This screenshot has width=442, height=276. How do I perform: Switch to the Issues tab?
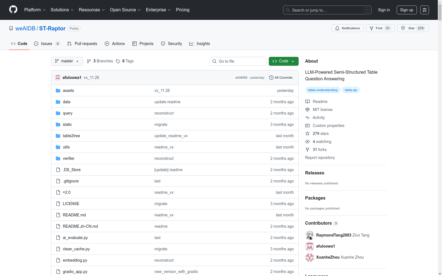coord(47,44)
